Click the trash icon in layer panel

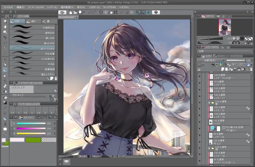pyautogui.click(x=251, y=69)
